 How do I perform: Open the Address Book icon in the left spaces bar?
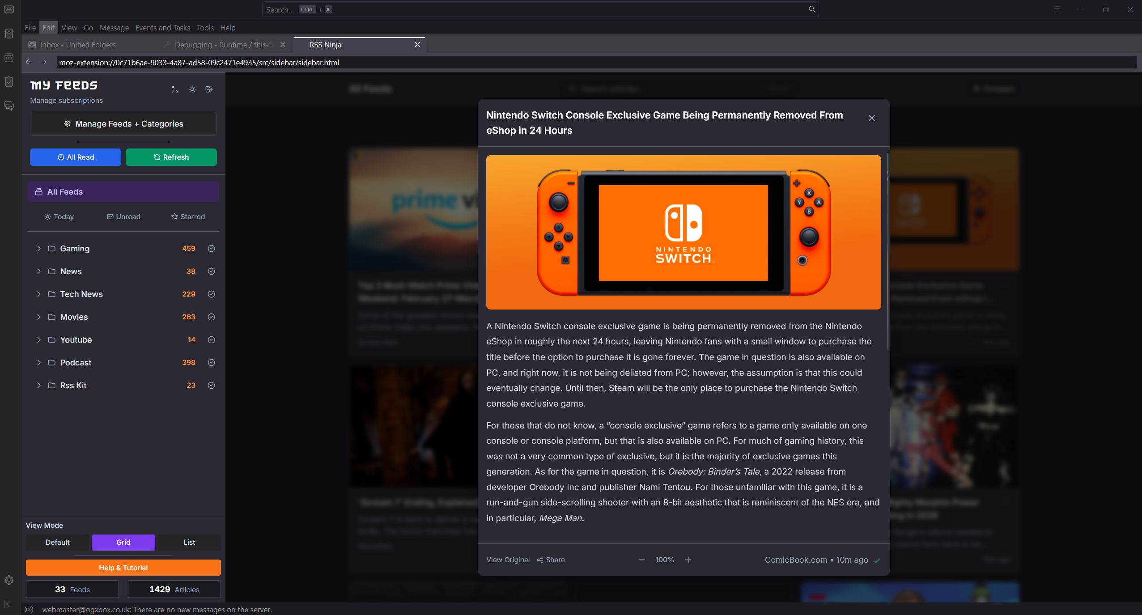coord(9,34)
